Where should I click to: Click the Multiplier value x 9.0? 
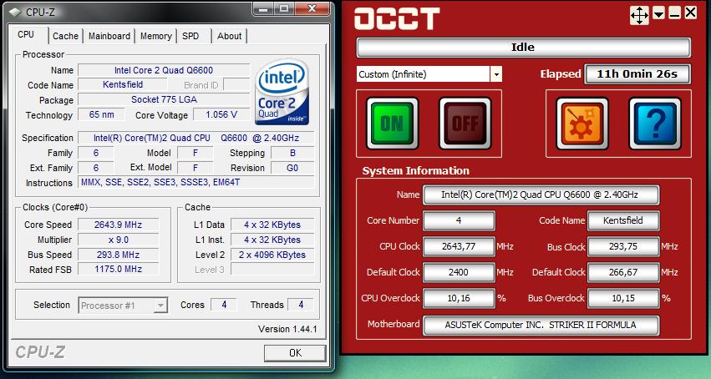119,240
